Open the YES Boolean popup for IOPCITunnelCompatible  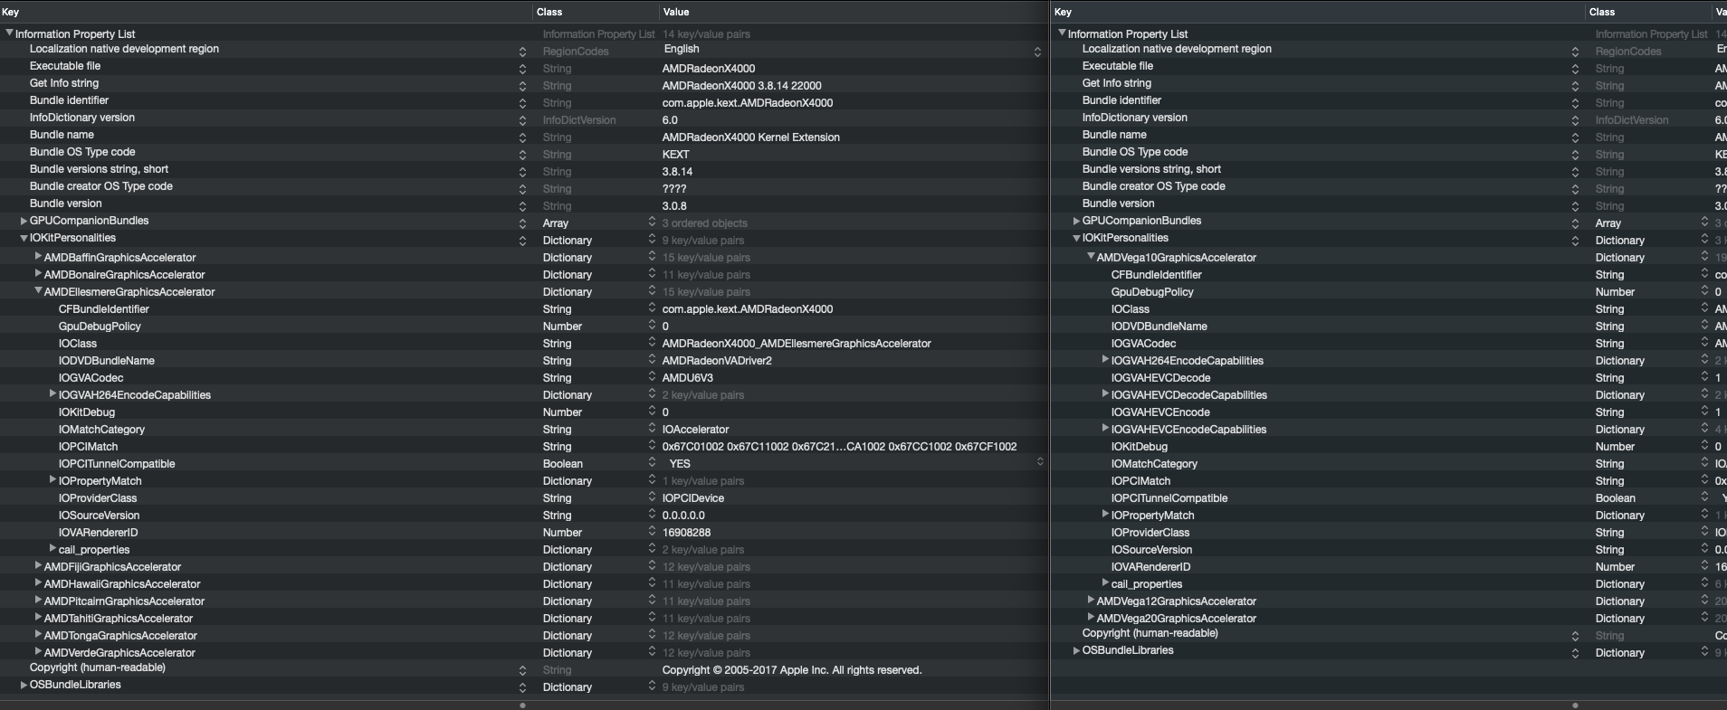coord(1040,462)
